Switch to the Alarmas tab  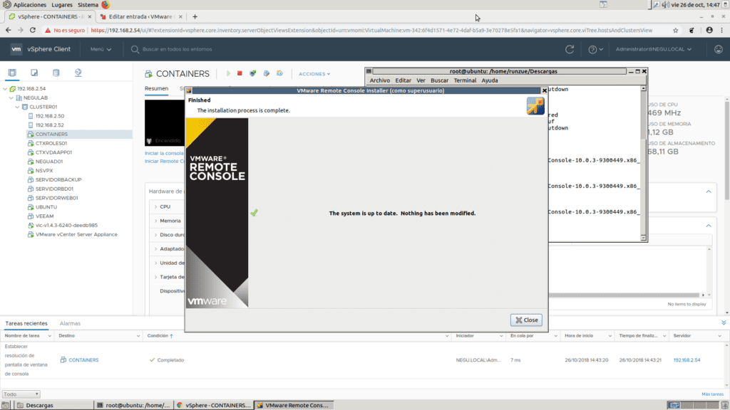click(70, 323)
